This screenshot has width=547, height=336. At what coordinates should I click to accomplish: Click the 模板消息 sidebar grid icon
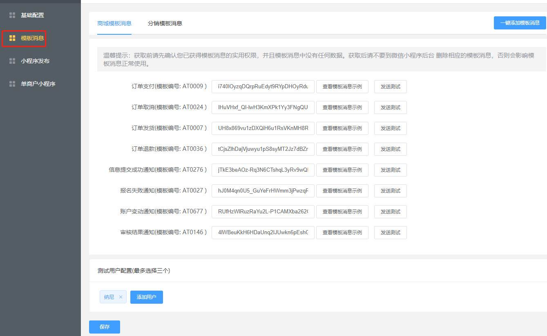12,38
